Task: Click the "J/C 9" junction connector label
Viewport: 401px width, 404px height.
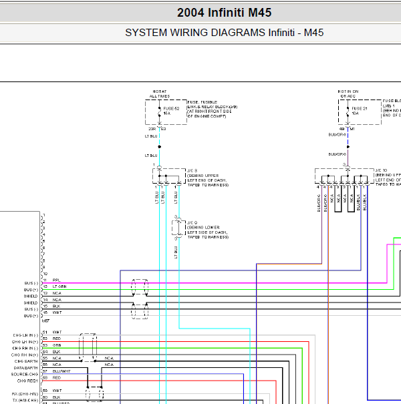Action: tap(192, 222)
